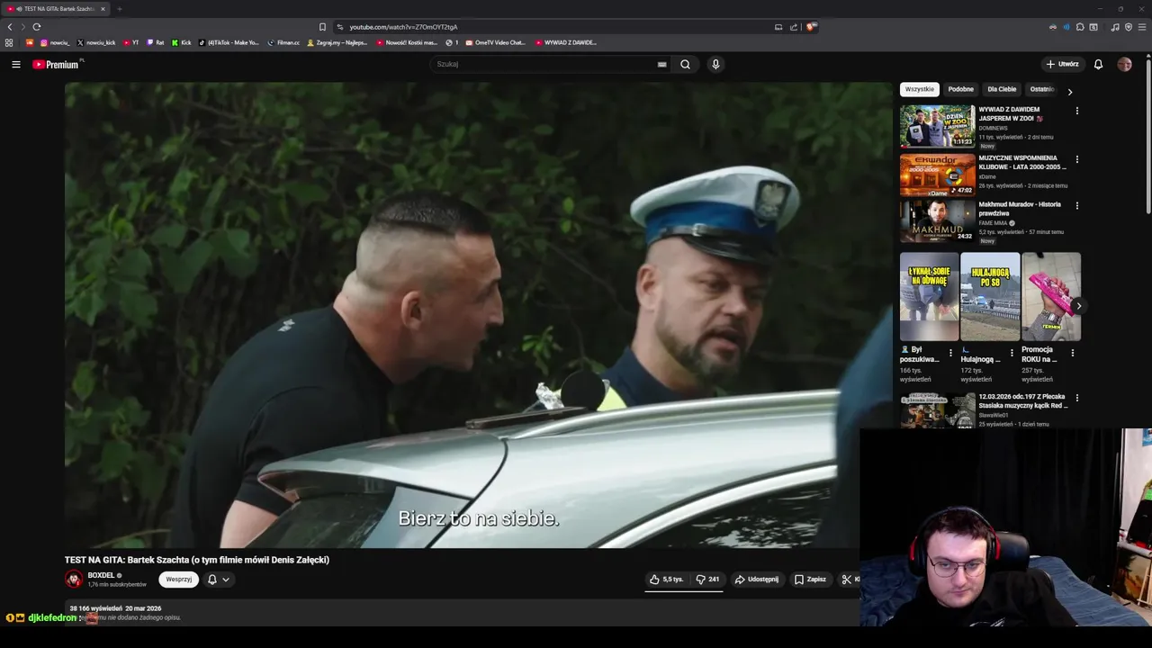Screen dimensions: 1152x648
Task: Select the Podobne filter chip
Action: click(960, 89)
